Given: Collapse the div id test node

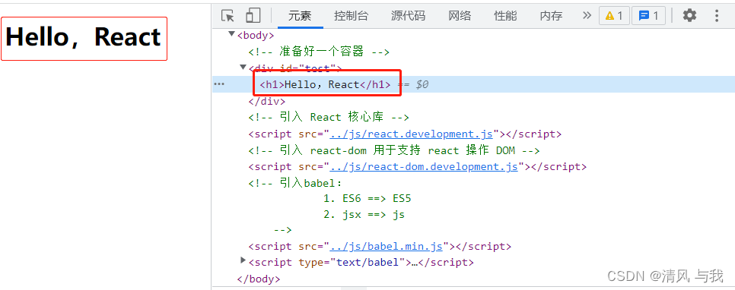Looking at the screenshot, I should (243, 67).
